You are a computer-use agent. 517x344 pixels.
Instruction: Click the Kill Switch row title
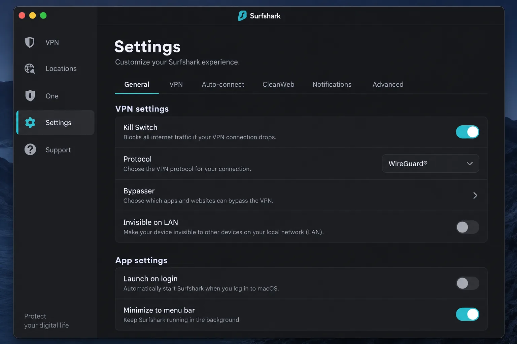[140, 127]
